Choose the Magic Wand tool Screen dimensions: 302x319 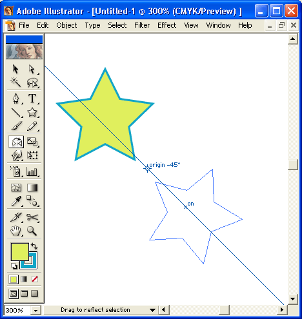pyautogui.click(x=15, y=82)
